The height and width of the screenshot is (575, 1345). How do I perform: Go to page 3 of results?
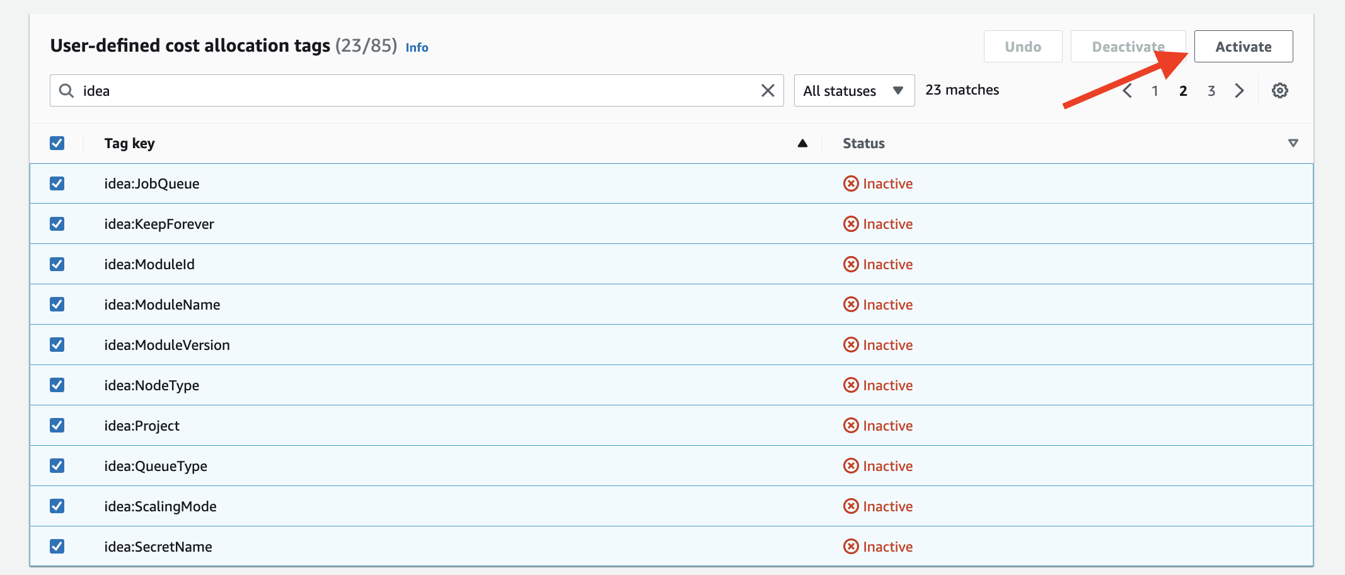[x=1211, y=91]
